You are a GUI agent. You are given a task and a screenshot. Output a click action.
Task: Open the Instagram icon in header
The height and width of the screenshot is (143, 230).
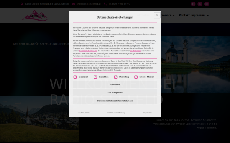pyautogui.click(x=207, y=4)
